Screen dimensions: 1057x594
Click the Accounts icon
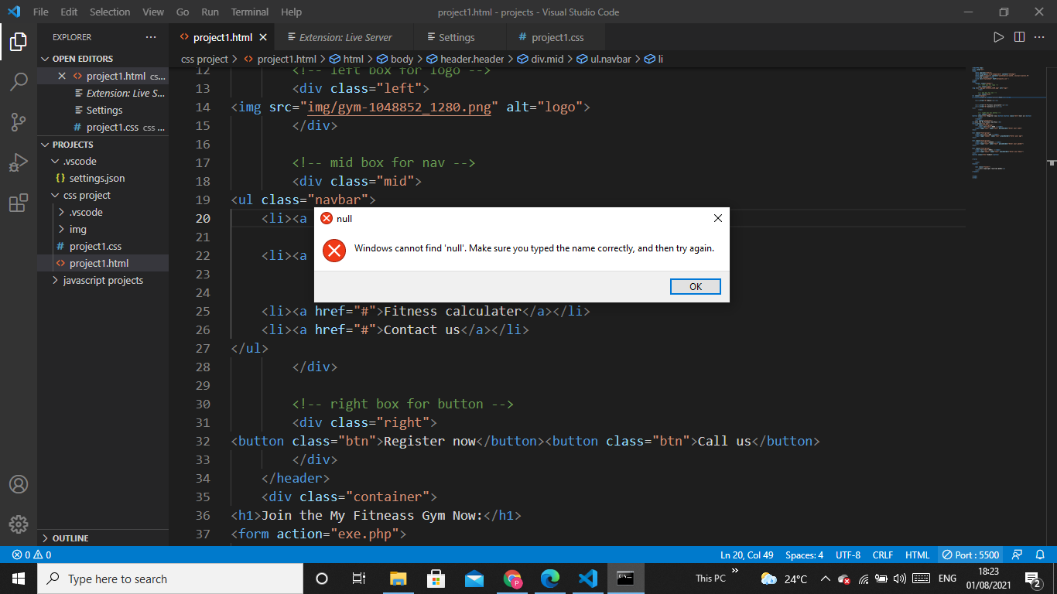(x=19, y=484)
